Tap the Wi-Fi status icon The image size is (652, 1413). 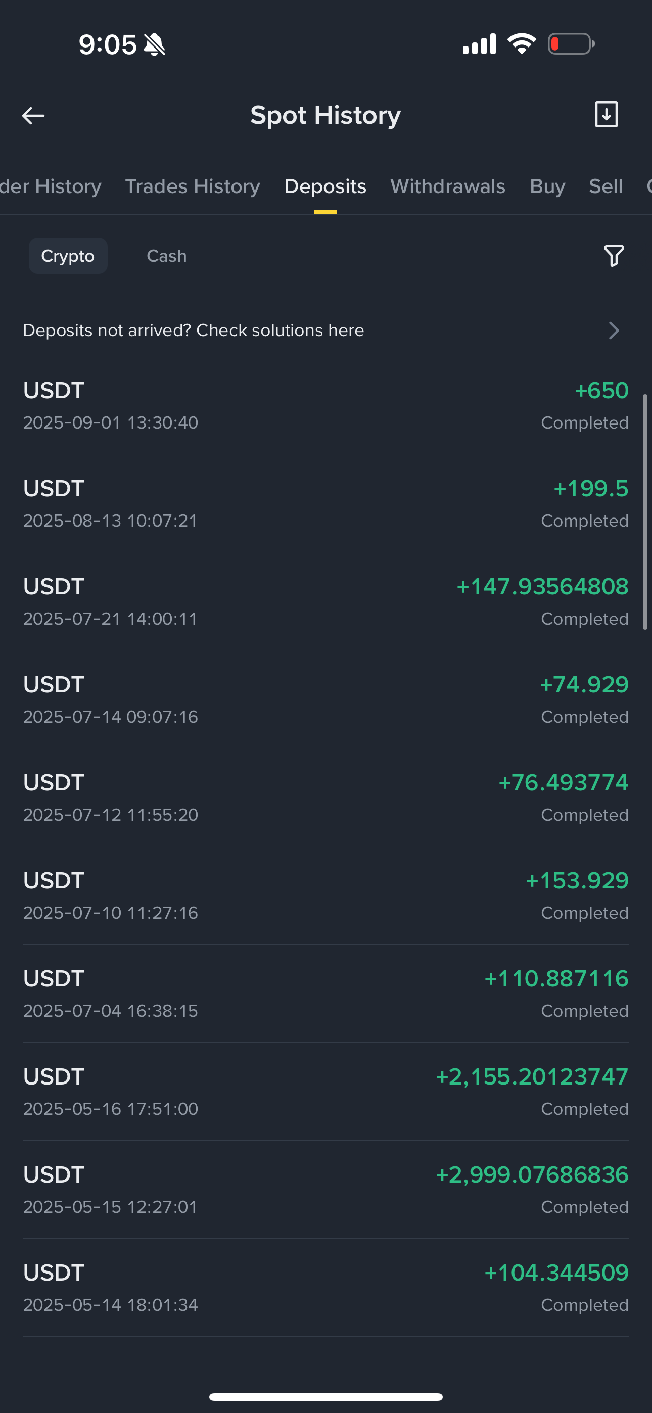click(x=522, y=43)
